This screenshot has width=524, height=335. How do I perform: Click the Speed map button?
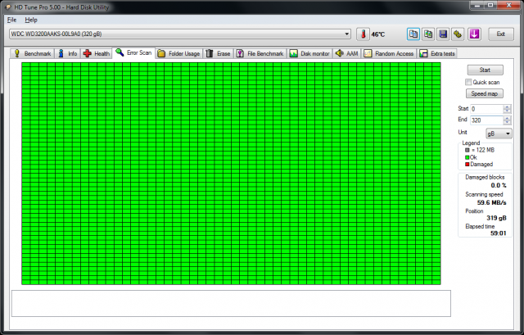tap(485, 93)
